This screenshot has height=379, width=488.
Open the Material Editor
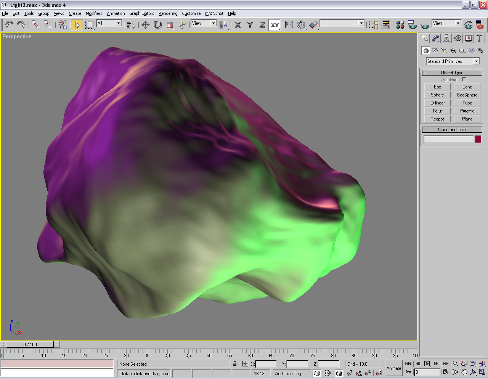click(400, 25)
